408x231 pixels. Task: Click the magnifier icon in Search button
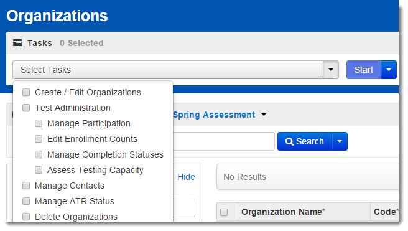point(289,141)
